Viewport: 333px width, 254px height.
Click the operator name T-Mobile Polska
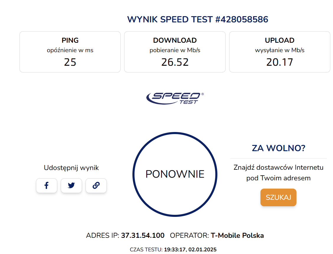[237, 235]
